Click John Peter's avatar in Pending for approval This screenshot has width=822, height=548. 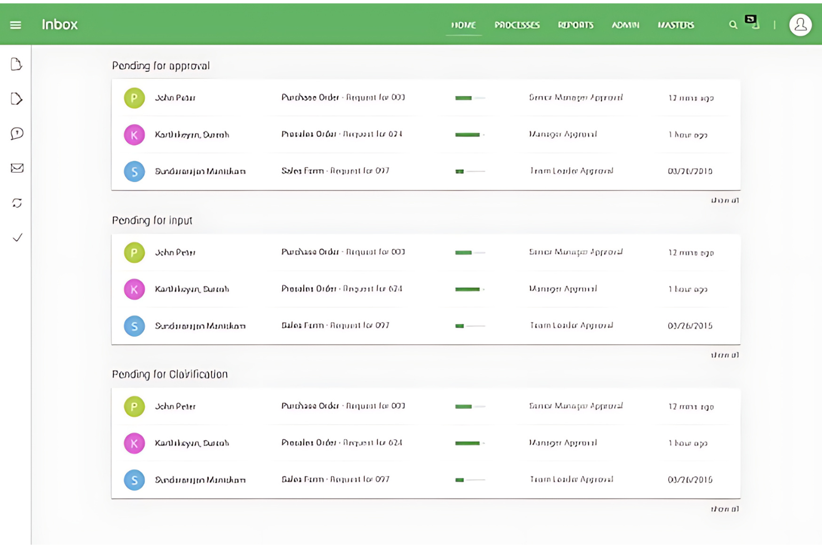tap(134, 97)
